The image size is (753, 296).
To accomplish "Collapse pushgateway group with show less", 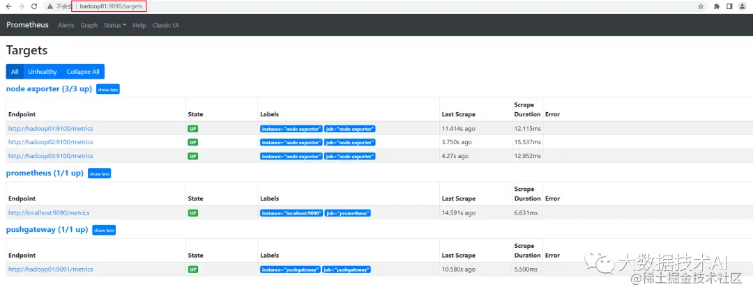I will coord(104,231).
